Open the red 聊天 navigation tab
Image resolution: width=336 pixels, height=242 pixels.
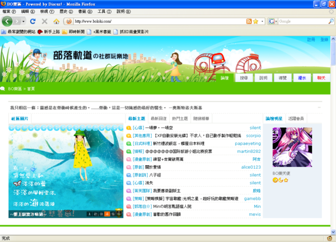321,78
